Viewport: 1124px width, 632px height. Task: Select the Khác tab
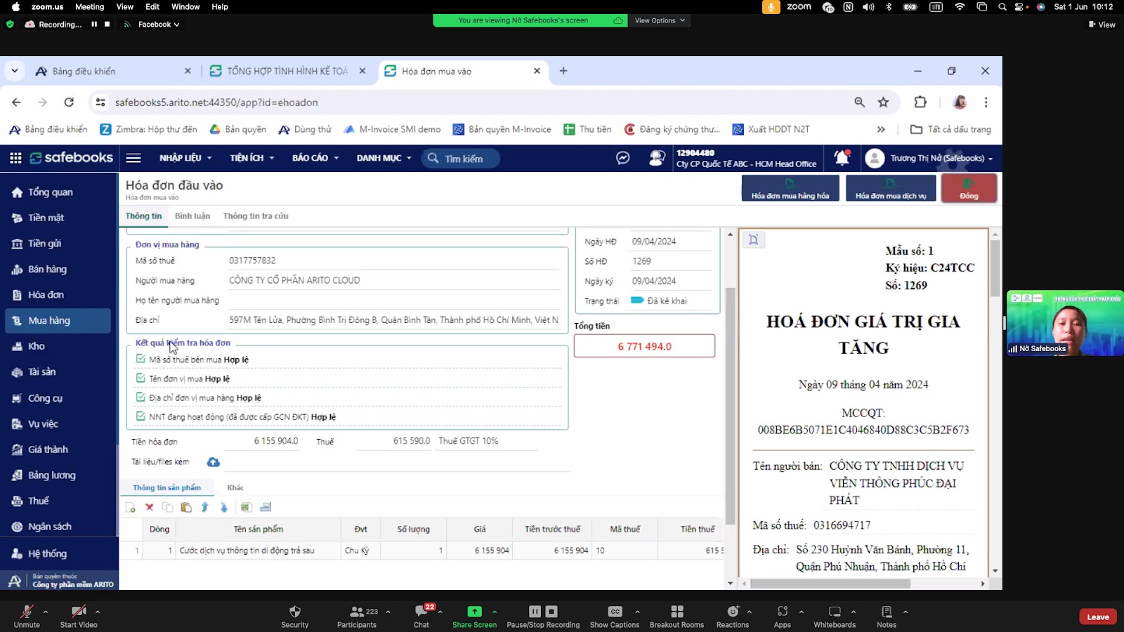(235, 487)
